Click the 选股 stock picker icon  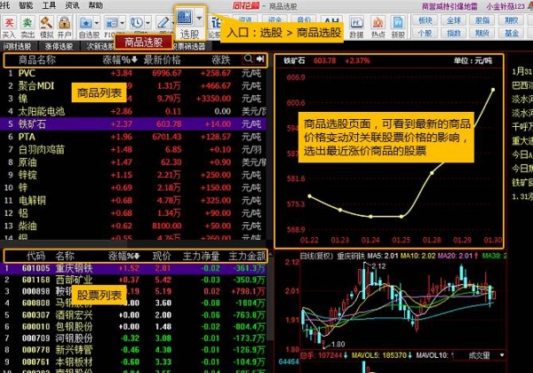(185, 21)
